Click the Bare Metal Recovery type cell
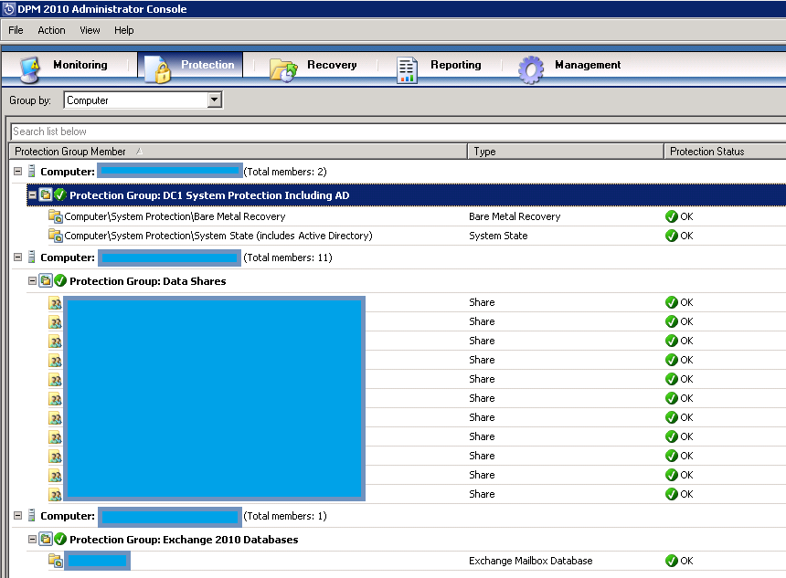786x578 pixels. [515, 216]
